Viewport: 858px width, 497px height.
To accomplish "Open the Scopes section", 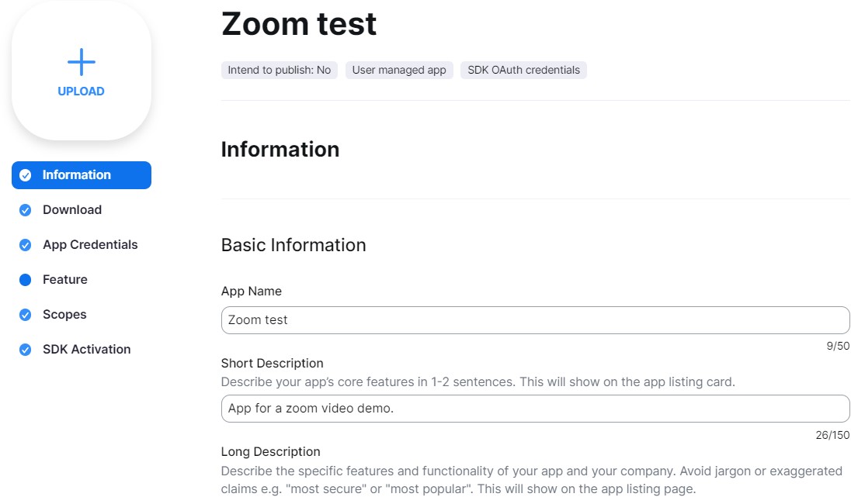I will (x=64, y=315).
